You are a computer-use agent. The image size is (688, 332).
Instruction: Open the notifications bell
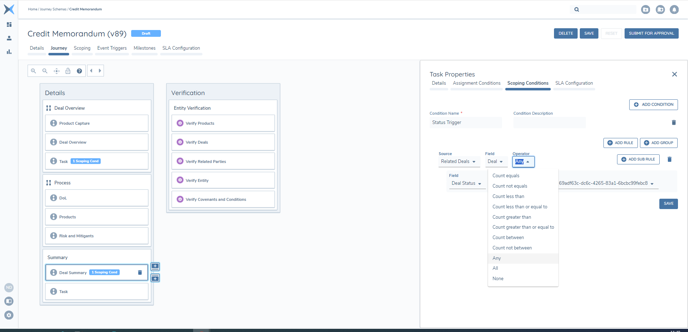coord(674,10)
